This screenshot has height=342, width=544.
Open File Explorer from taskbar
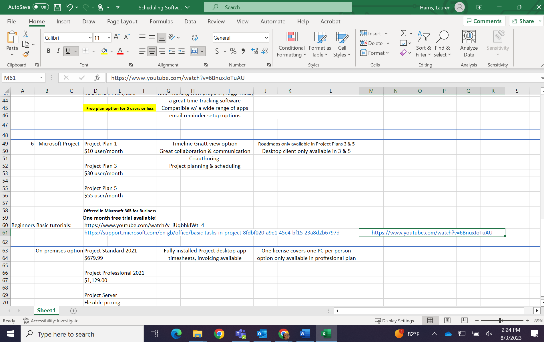(198, 334)
